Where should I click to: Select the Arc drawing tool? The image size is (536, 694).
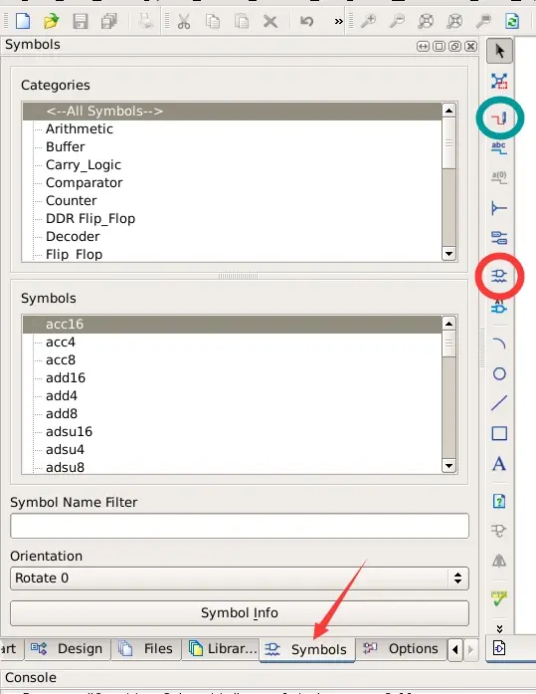499,344
